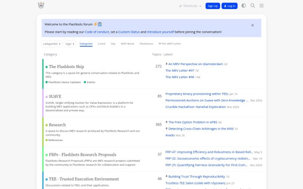Click the purple square beside SUAVE
303x189 pixels.
[46, 97]
